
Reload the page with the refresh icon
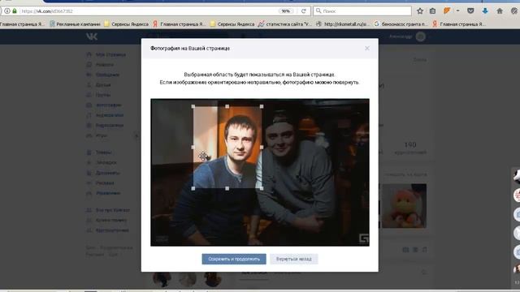point(303,11)
